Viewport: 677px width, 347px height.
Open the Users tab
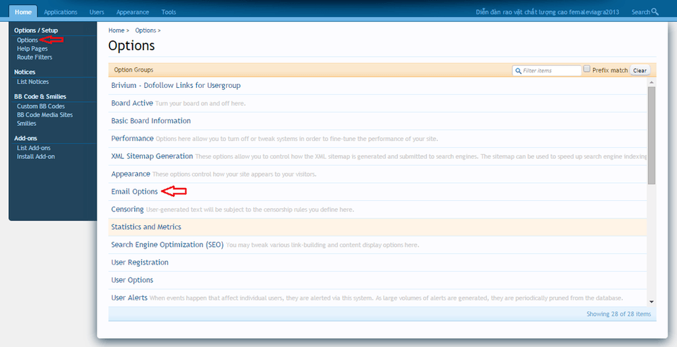coord(97,12)
